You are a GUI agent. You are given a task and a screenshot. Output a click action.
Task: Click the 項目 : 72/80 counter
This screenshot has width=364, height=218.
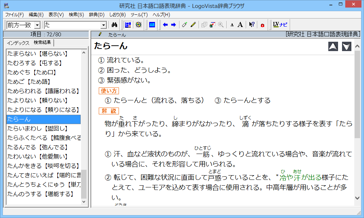tap(46, 35)
